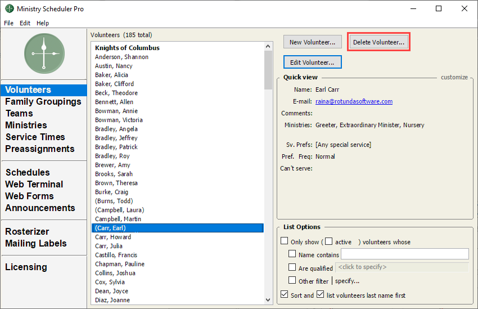Viewport: 478px width, 309px height.
Task: Check the 'Name contains' filter
Action: [x=292, y=254]
